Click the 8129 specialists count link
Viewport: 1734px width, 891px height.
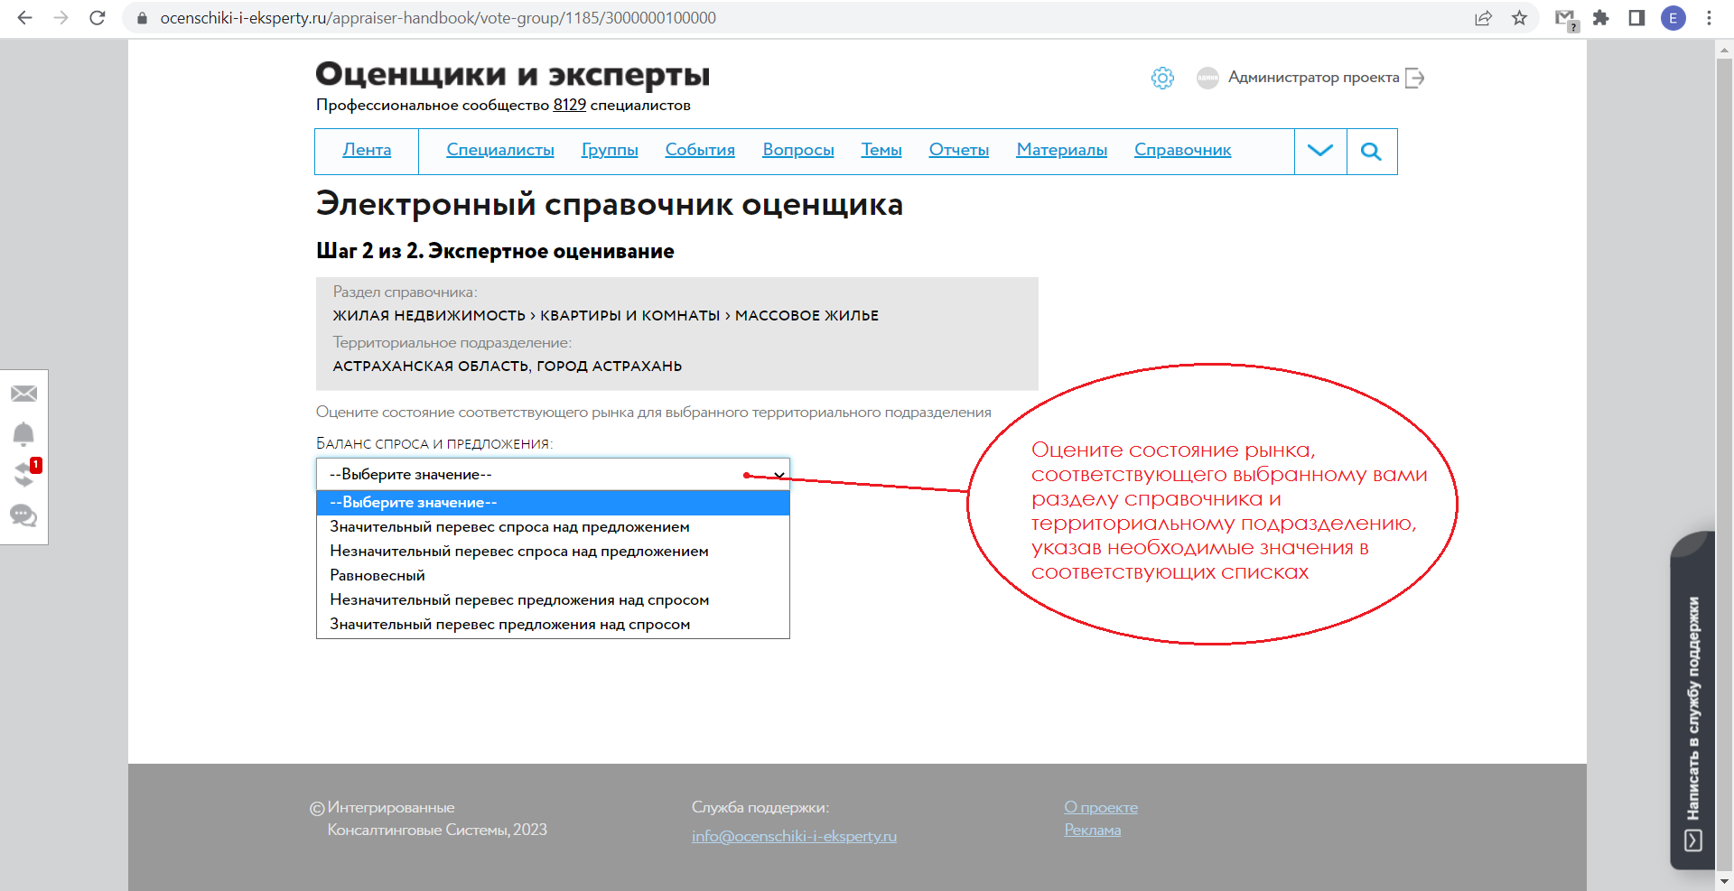570,105
